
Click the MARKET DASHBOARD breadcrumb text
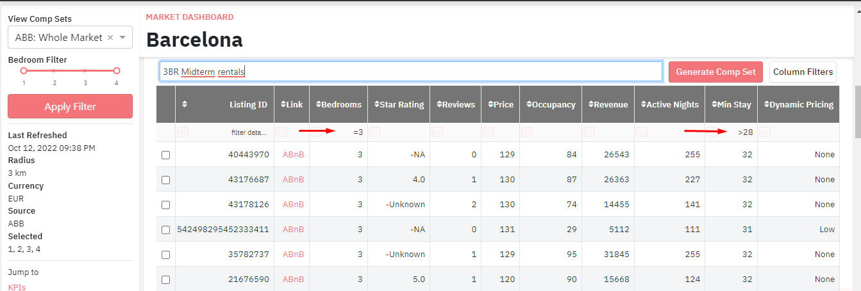190,17
